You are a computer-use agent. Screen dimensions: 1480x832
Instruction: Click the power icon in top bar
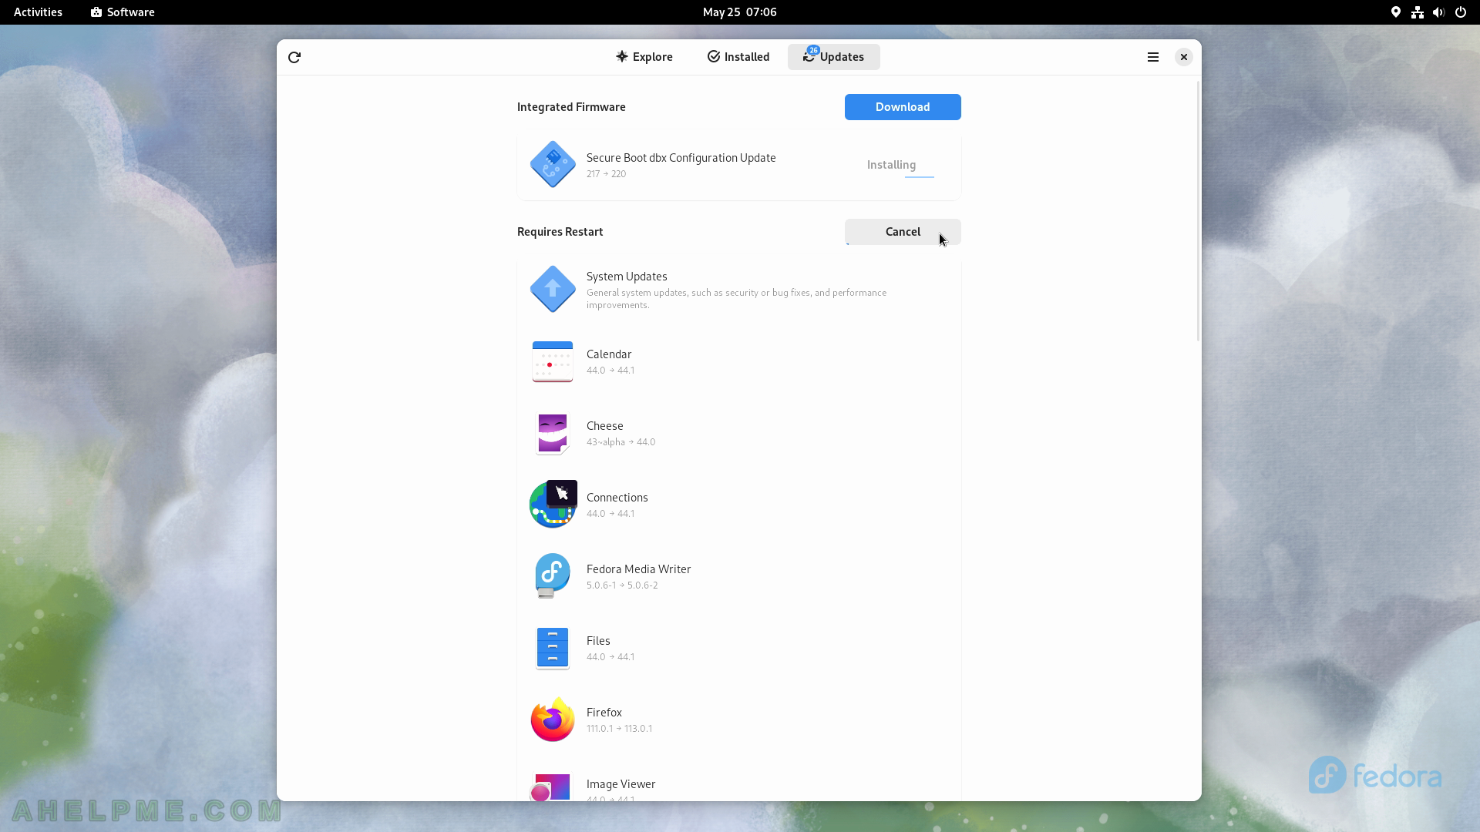click(x=1461, y=12)
